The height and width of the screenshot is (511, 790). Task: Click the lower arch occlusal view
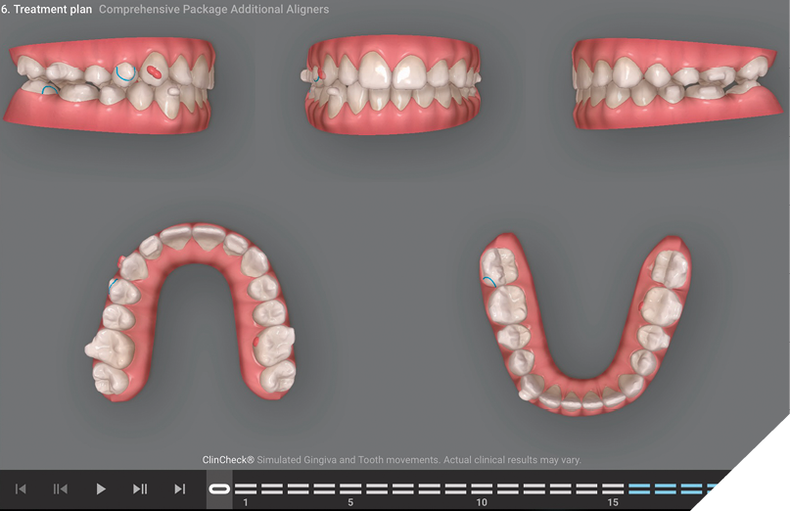pos(585,325)
